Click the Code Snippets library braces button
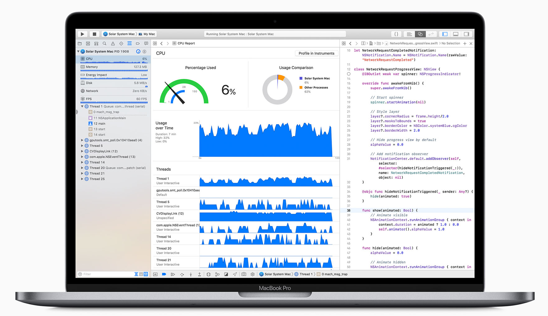This screenshot has height=316, width=548. pyautogui.click(x=396, y=34)
